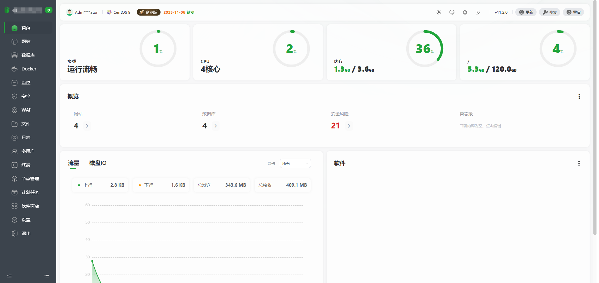599x283 pixels.
Task: Open the 软件商店 app store icon
Action: (15, 206)
